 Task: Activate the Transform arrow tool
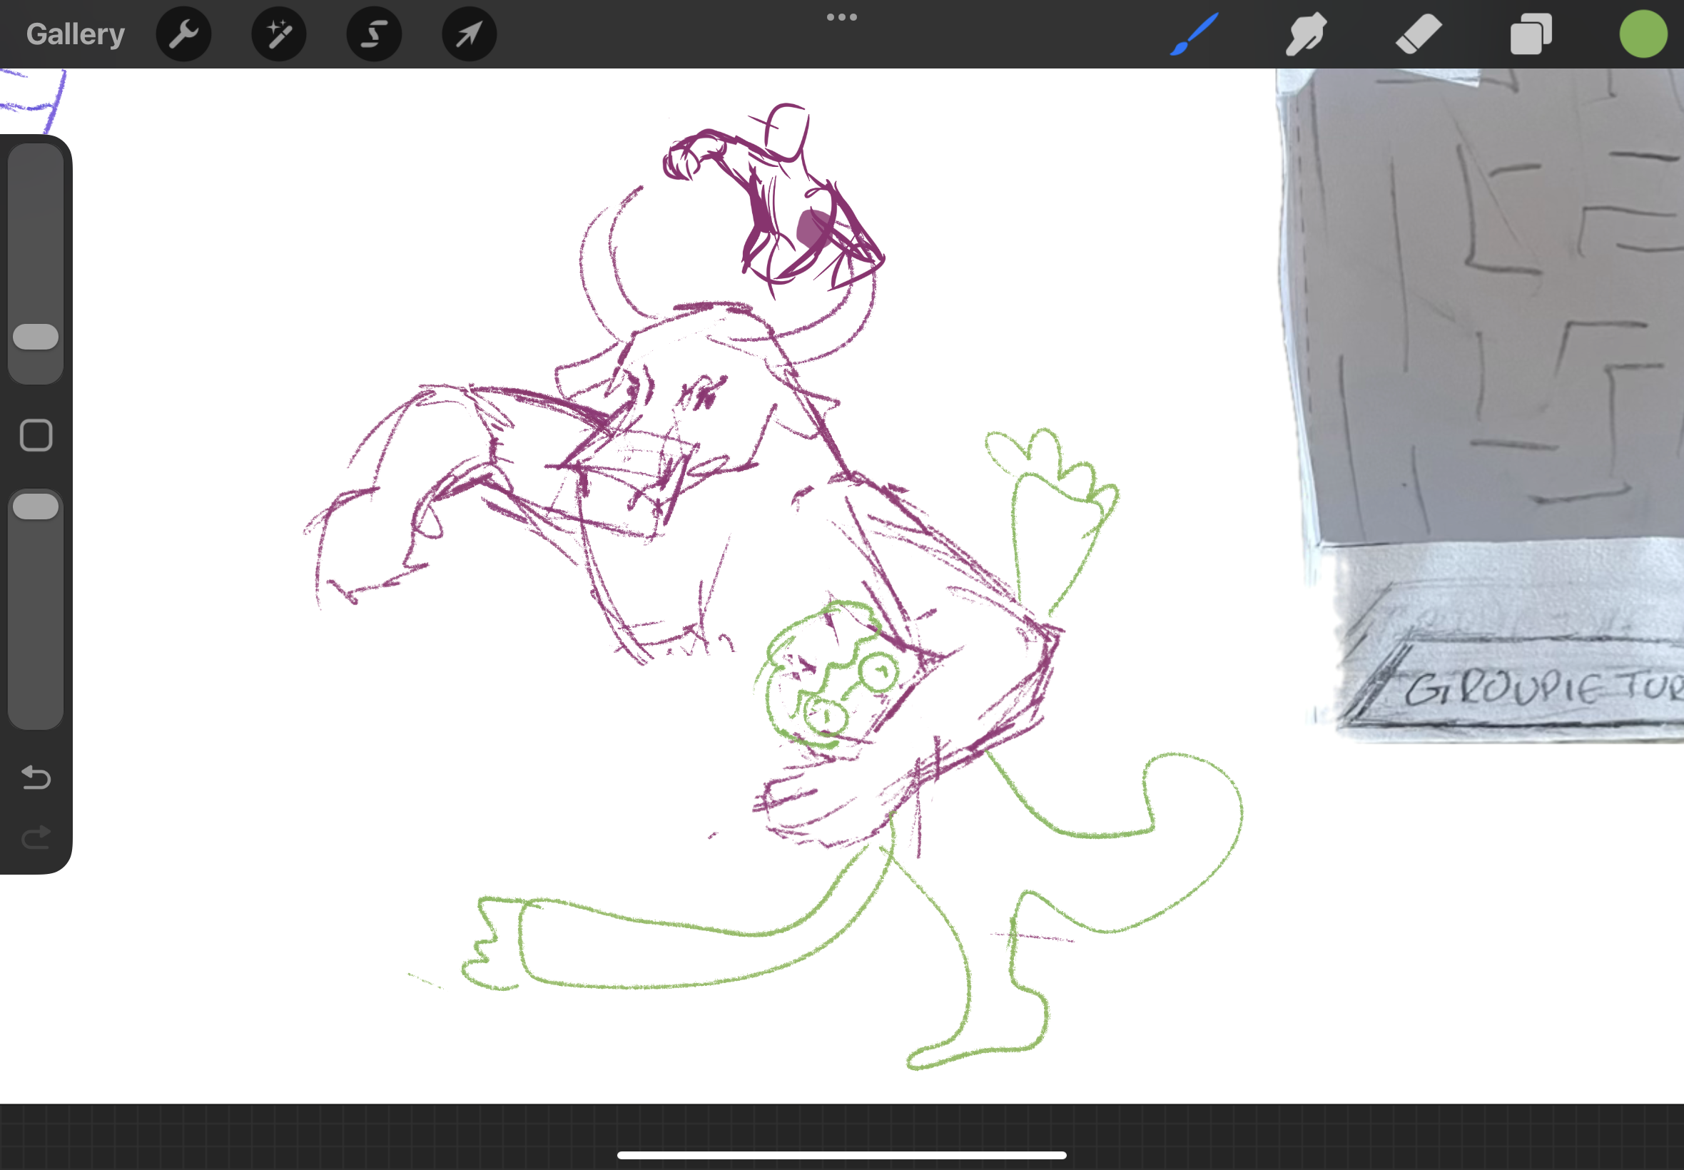470,34
